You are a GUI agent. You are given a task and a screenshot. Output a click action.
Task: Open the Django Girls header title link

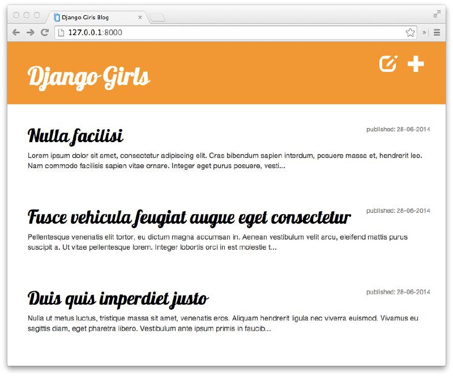tap(89, 78)
